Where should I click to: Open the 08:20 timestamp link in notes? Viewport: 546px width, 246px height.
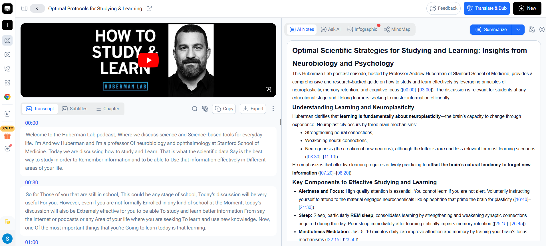[x=343, y=173]
